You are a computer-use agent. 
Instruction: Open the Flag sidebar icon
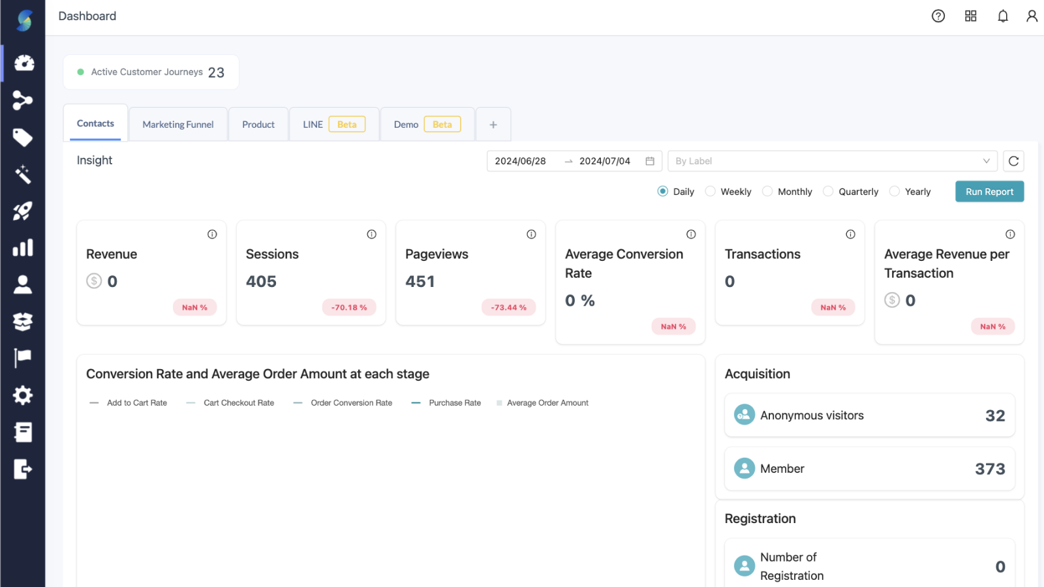tap(23, 358)
